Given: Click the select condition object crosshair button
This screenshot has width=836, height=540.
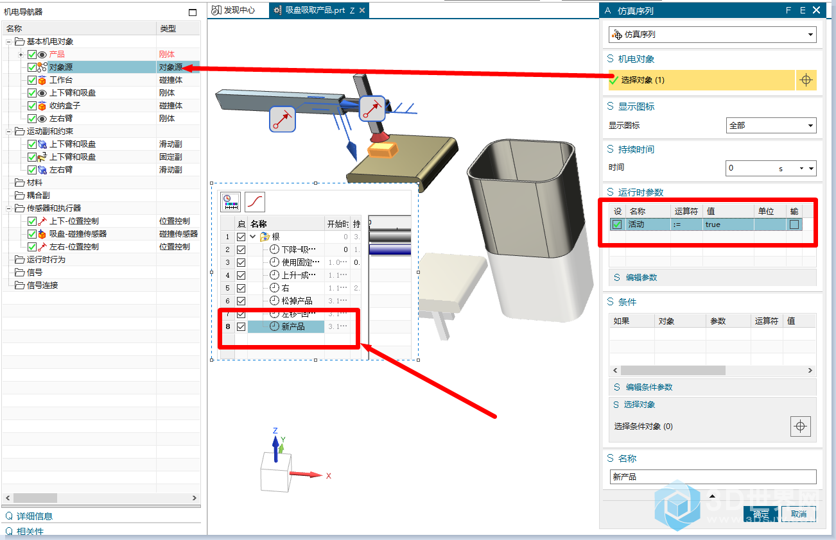Looking at the screenshot, I should (x=801, y=426).
